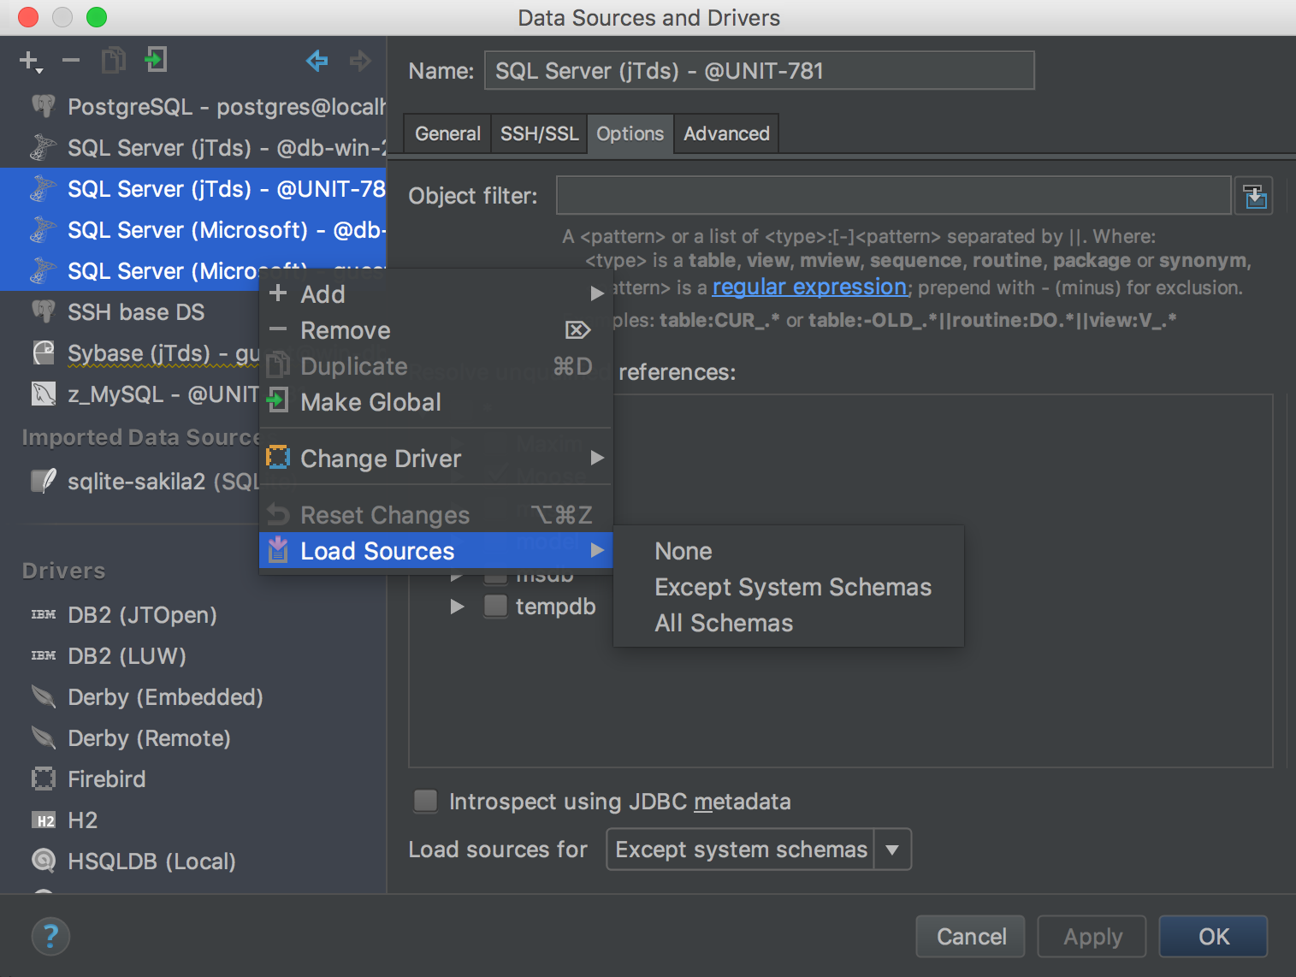
Task: Click the forward right arrow icon
Action: coord(360,60)
